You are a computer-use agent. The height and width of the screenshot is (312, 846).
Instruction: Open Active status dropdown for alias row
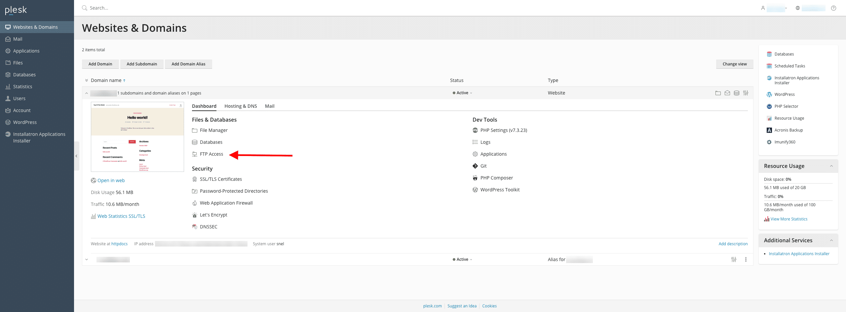point(462,259)
